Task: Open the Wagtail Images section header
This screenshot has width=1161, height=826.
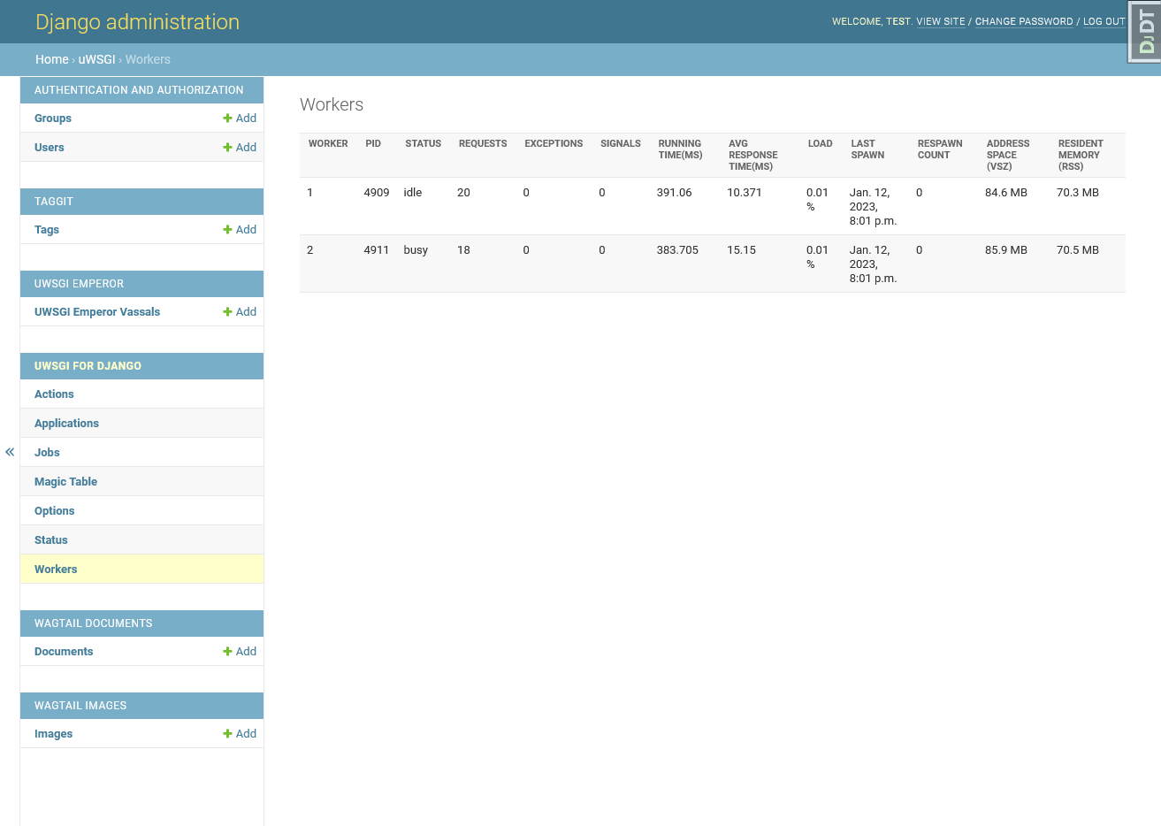Action: pyautogui.click(x=80, y=706)
